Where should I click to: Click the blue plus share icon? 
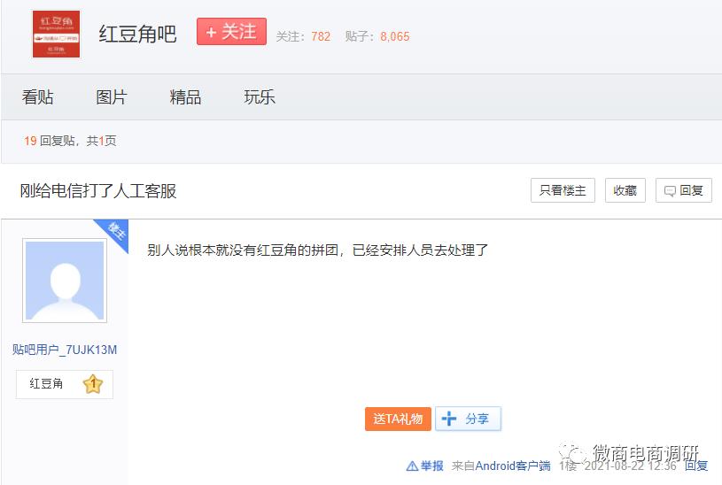click(x=448, y=419)
